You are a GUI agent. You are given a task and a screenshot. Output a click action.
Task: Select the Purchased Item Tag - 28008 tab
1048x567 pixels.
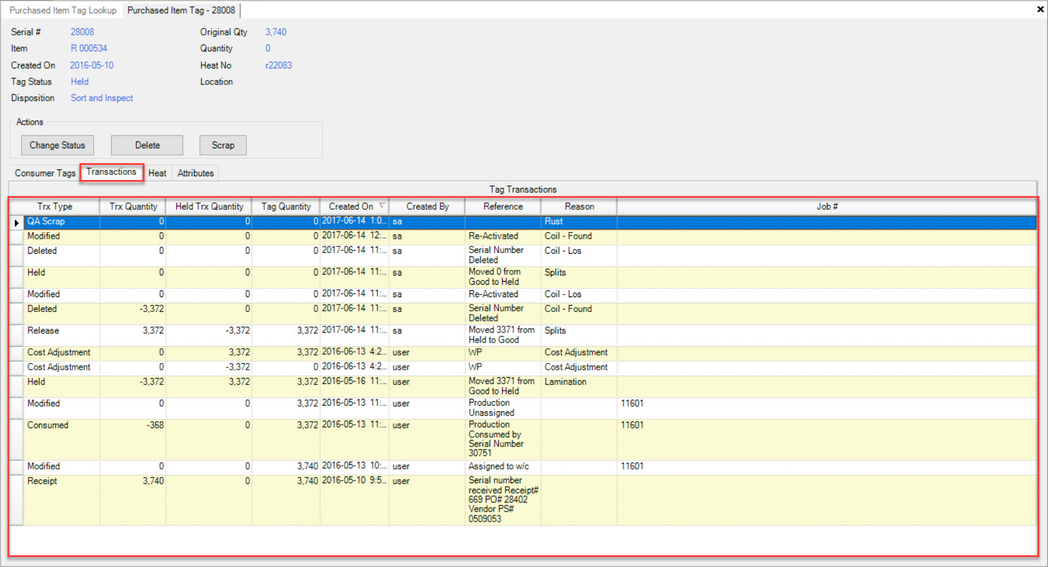click(181, 10)
